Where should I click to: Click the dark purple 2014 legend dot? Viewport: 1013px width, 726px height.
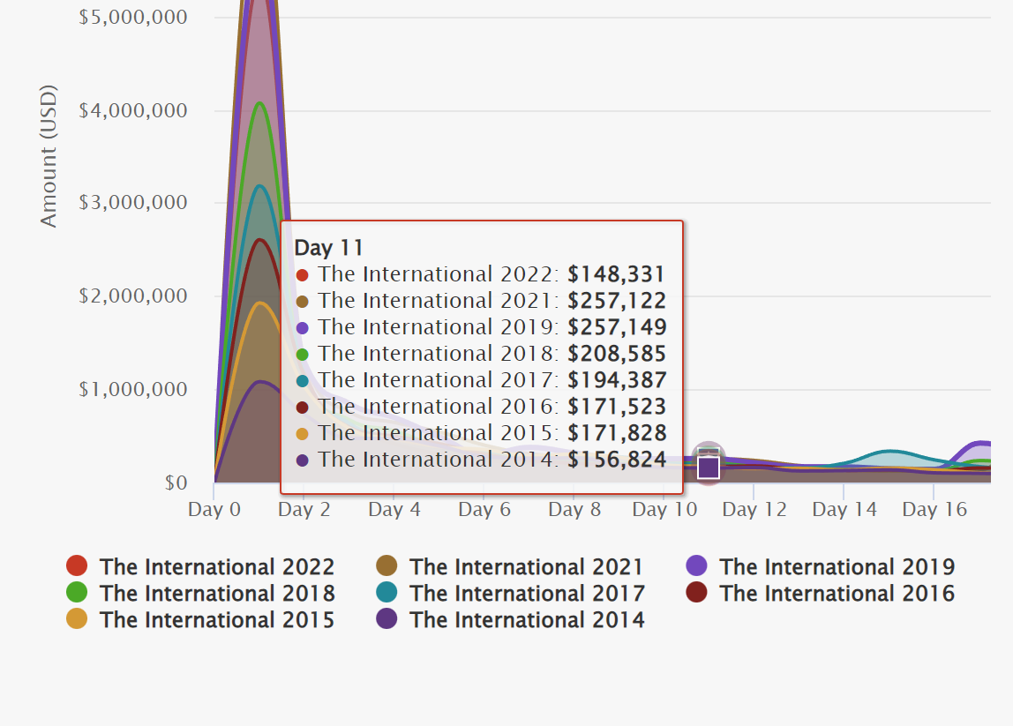(x=387, y=618)
